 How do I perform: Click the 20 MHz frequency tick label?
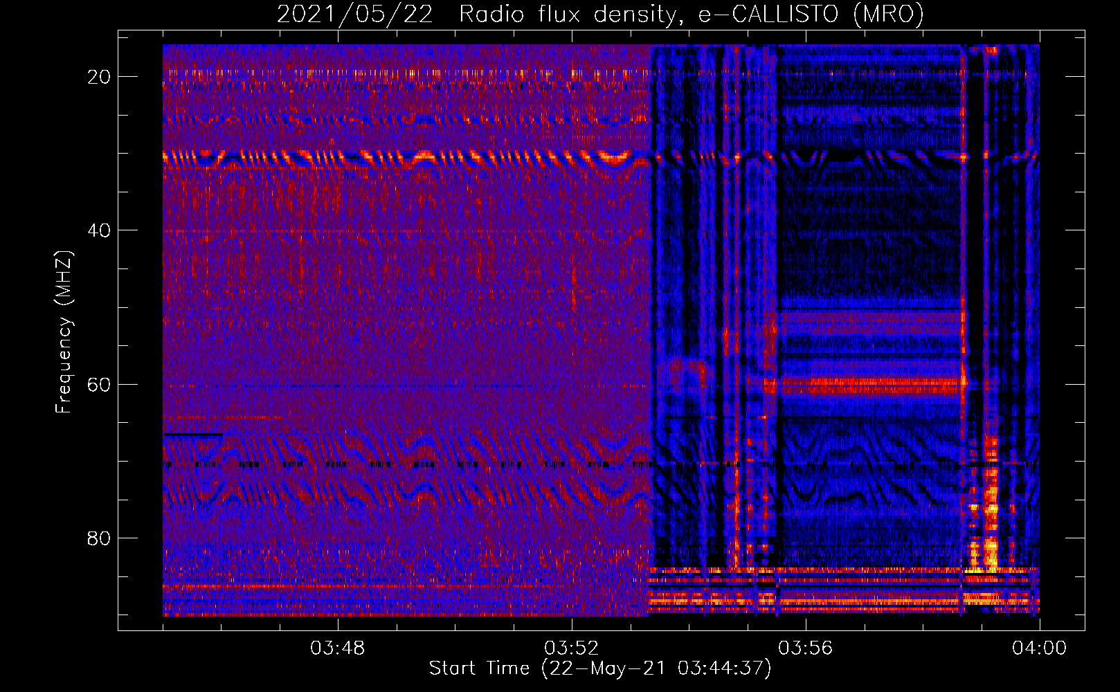pyautogui.click(x=99, y=77)
